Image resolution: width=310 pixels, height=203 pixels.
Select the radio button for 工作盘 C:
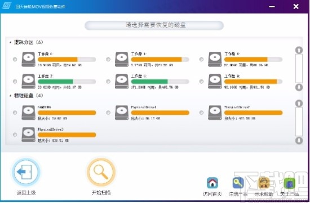click(x=15, y=59)
